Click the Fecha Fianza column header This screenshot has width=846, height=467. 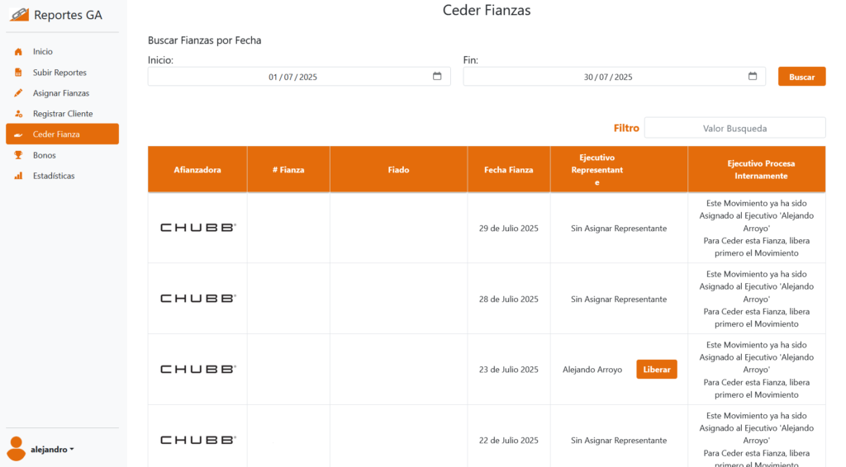pyautogui.click(x=508, y=170)
